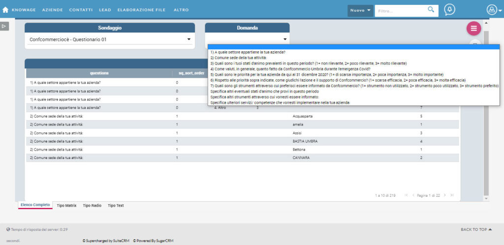Click the home icon in navigation bar
Image resolution: width=504 pixels, height=245 pixels.
5,10
